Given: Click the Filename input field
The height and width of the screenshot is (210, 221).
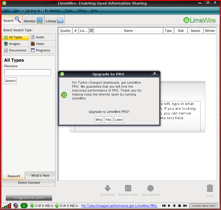Looking at the screenshot, I should pyautogui.click(x=28, y=72).
